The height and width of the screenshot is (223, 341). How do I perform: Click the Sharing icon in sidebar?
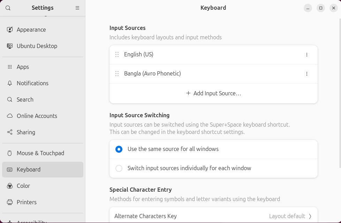[x=10, y=132]
